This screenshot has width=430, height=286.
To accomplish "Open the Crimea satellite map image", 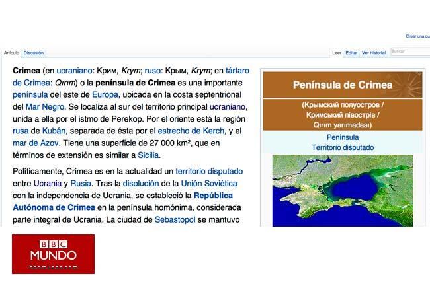I will click(x=342, y=190).
